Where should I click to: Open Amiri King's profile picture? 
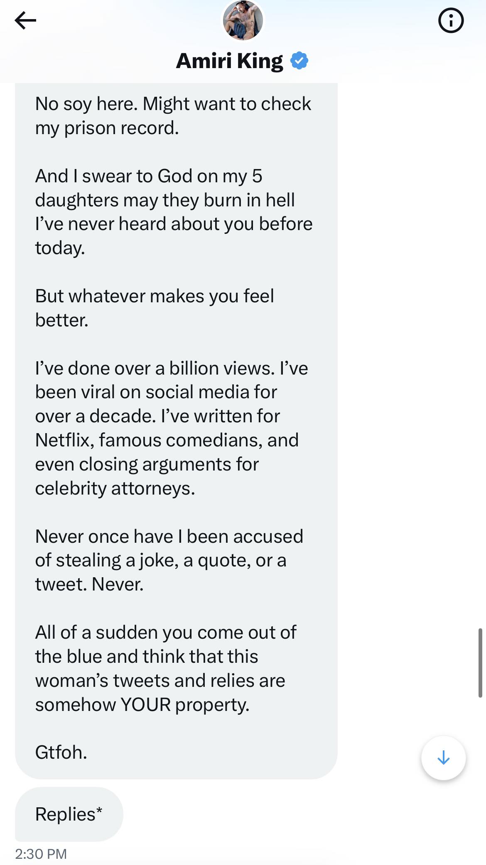[243, 20]
